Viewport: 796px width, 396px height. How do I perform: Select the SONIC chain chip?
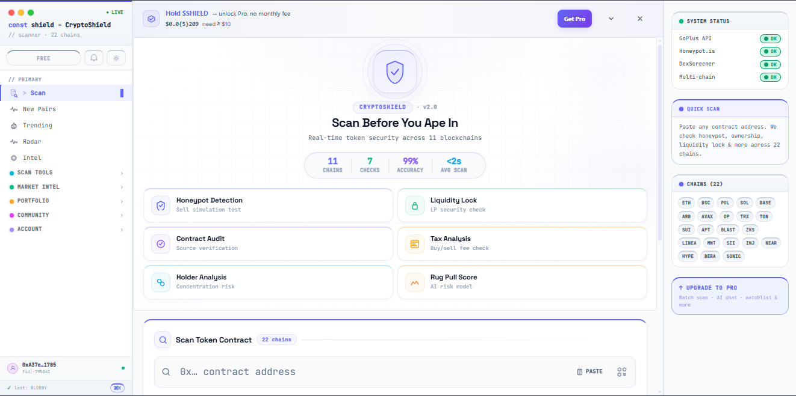pyautogui.click(x=733, y=256)
